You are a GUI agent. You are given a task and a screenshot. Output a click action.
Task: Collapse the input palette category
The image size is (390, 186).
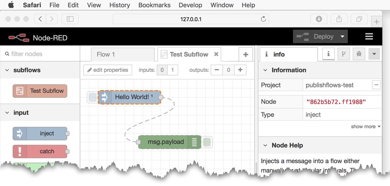pyautogui.click(x=40, y=112)
